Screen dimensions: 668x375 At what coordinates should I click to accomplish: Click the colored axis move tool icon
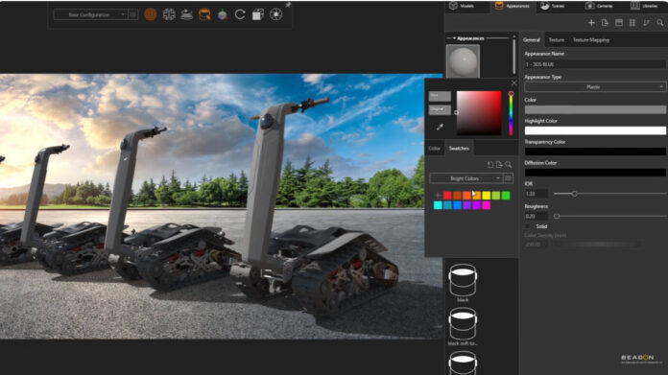tap(223, 15)
